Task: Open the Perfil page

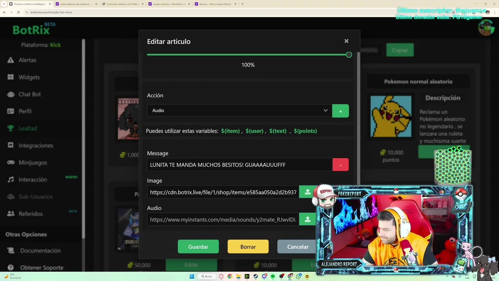Action: (x=25, y=111)
